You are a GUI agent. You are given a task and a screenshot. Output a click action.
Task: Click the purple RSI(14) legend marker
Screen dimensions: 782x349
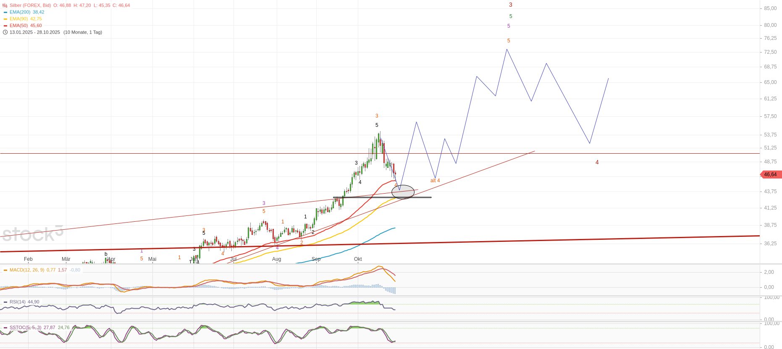point(5,302)
